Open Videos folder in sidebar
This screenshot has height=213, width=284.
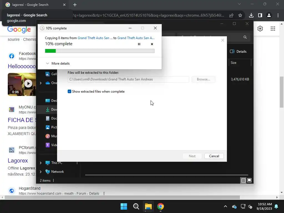point(51,145)
